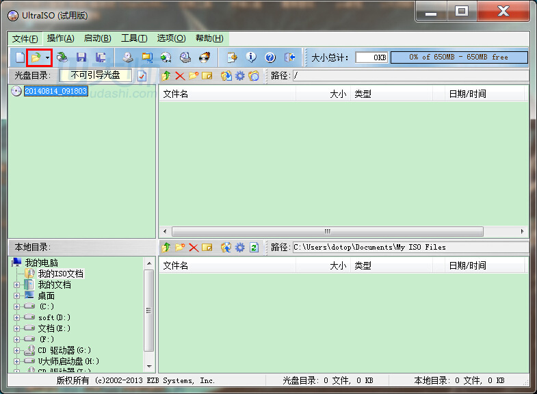
Task: Click the red X delete icon in disc toolbar
Action: [180, 76]
